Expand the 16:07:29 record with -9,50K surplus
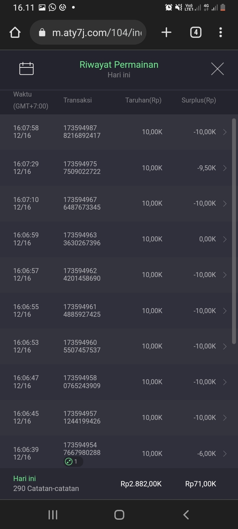Image resolution: width=238 pixels, height=529 pixels. (225, 168)
